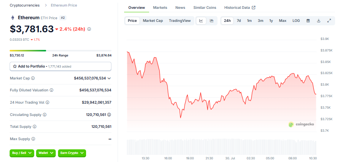The height and width of the screenshot is (162, 347).
Task: Switch to candlestick chart view icon
Action: click(x=212, y=21)
